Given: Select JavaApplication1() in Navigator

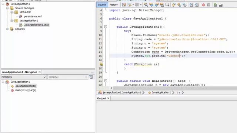Looking at the screenshot, I should pos(26,86).
